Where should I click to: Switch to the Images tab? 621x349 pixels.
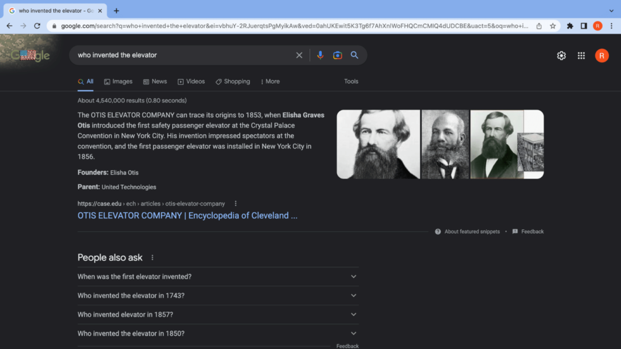coord(118,82)
